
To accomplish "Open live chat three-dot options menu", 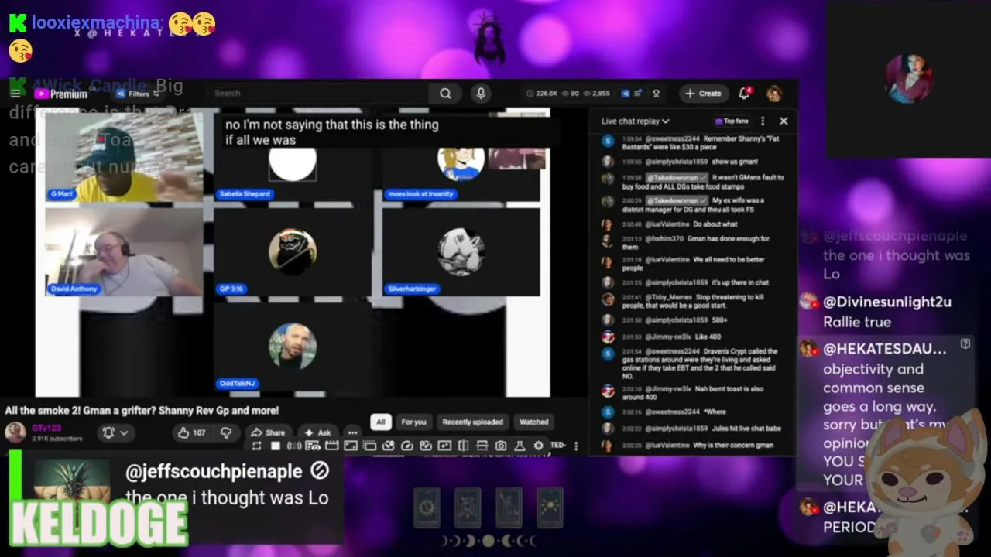I will pyautogui.click(x=763, y=121).
